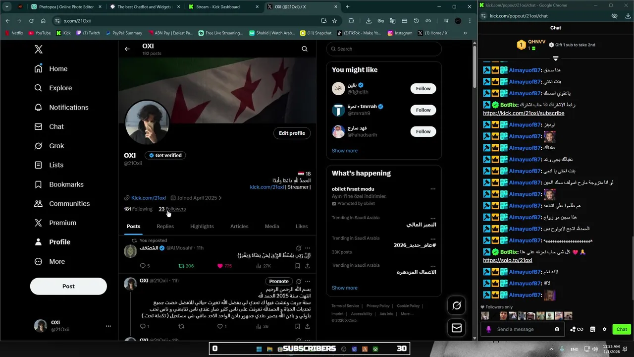The height and width of the screenshot is (357, 634).
Task: Open Bookmarks in X sidebar
Action: [59, 184]
